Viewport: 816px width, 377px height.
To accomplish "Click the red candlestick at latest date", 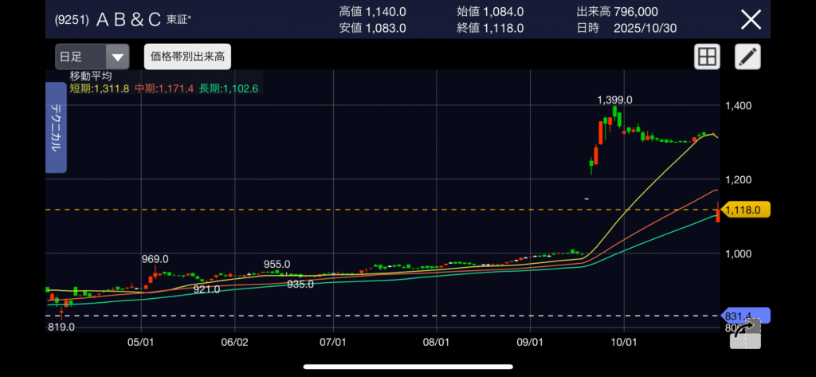I will (x=719, y=214).
